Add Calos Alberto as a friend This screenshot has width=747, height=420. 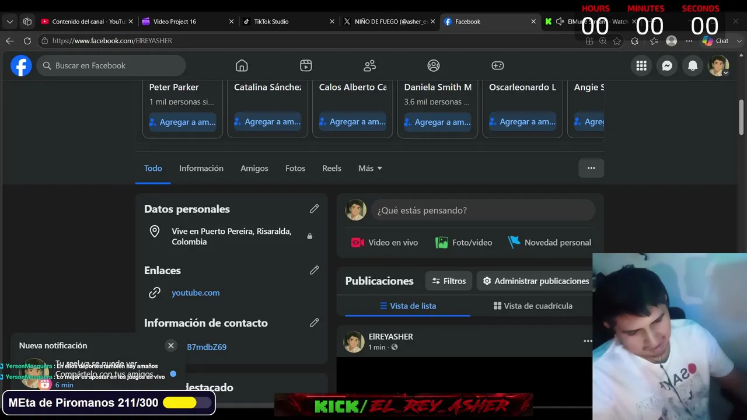[352, 122]
